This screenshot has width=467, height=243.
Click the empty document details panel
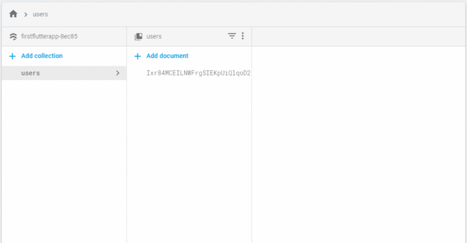coord(358,145)
